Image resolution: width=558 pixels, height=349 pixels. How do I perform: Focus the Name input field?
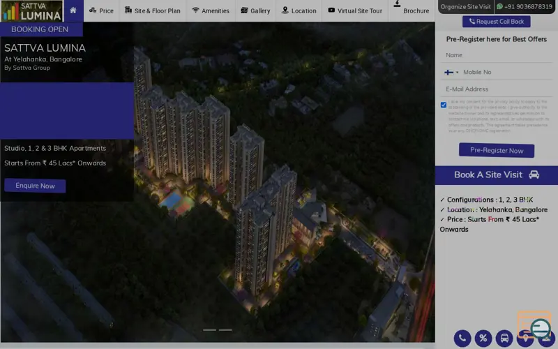point(497,55)
